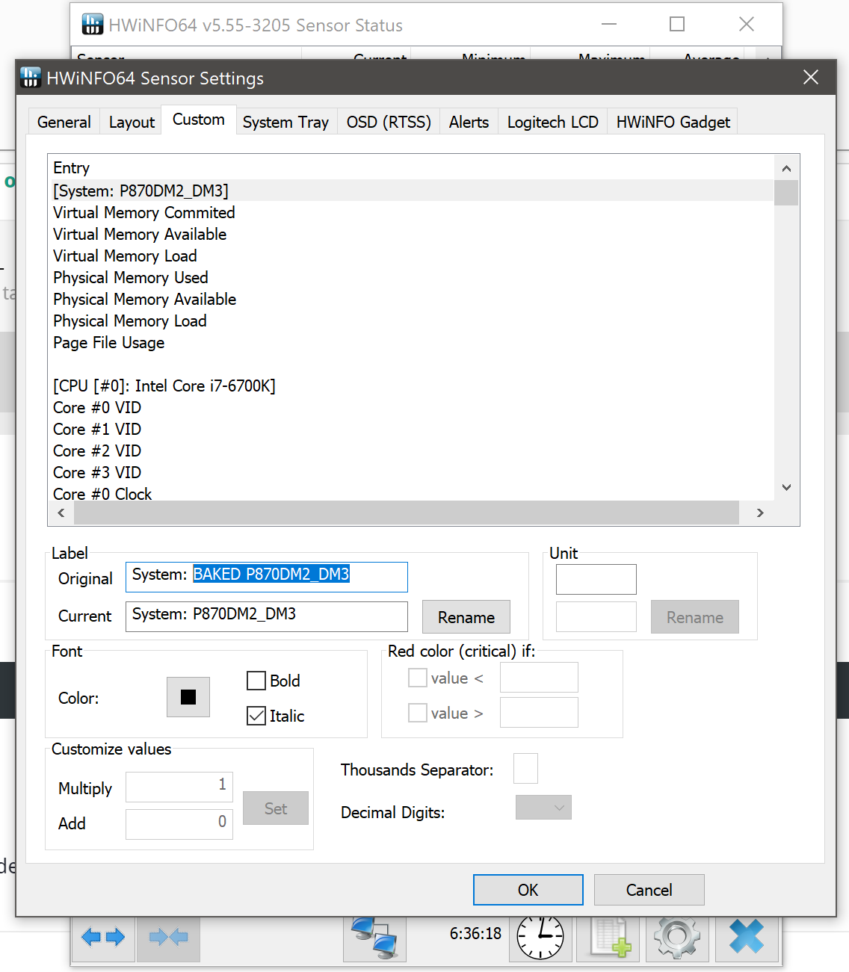Maximize the Sensor Status window
Screen dimensions: 849x972
click(677, 24)
